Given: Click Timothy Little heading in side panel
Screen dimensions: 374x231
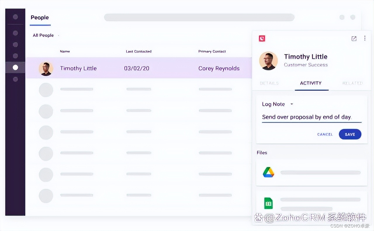Looking at the screenshot, I should (306, 57).
